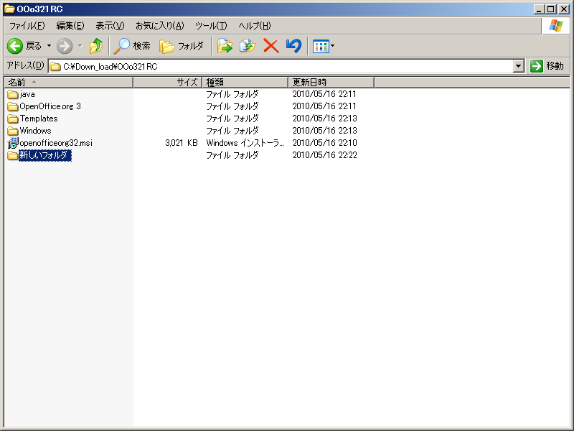Close the OOo321RC window

click(x=564, y=9)
